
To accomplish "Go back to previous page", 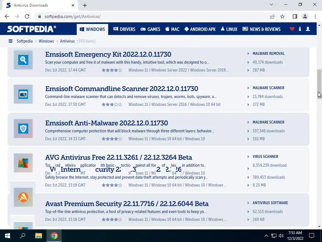I will tap(7, 16).
